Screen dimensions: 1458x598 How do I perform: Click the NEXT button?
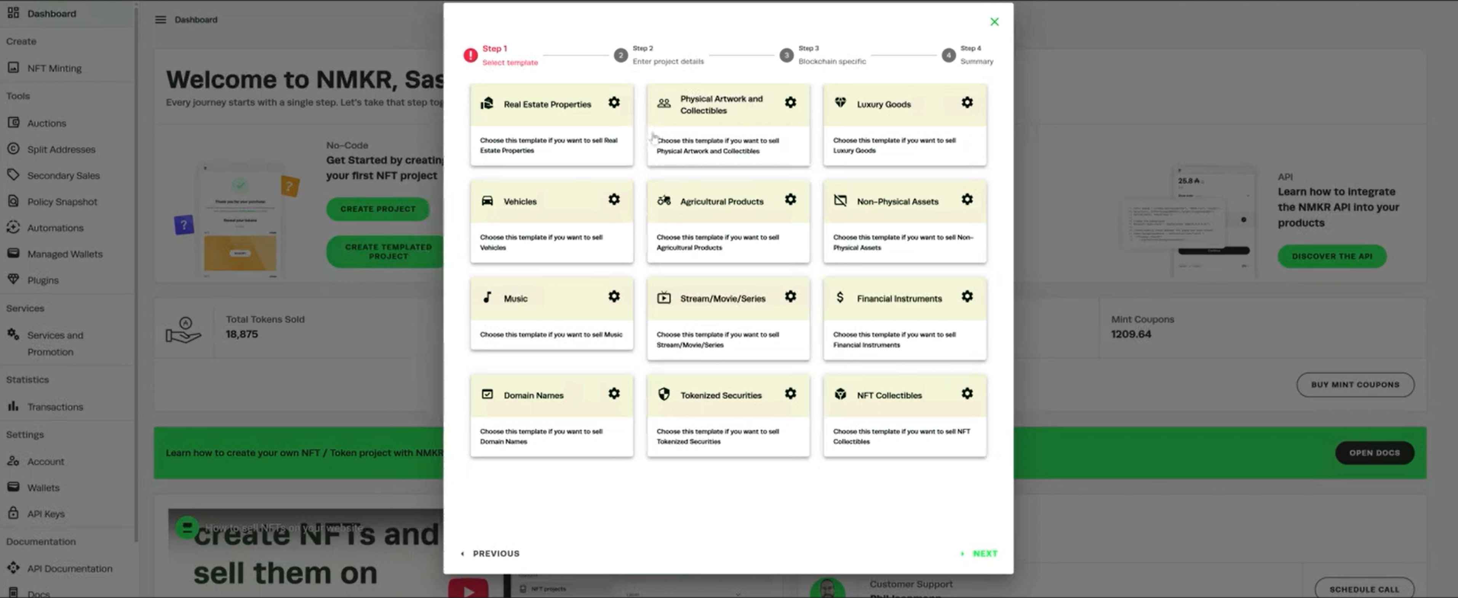[x=984, y=553]
